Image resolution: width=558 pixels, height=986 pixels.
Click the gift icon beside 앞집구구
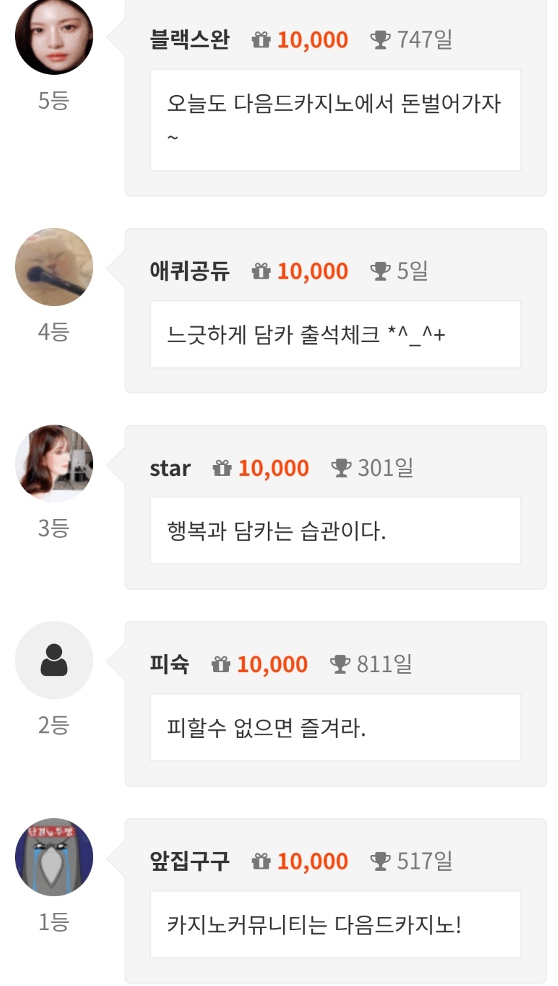[261, 862]
